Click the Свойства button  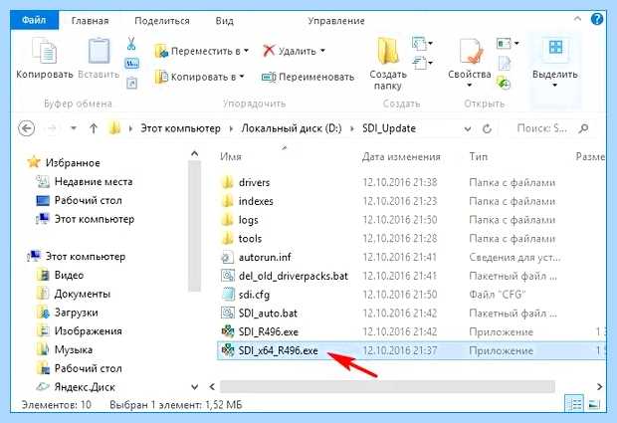pos(470,63)
